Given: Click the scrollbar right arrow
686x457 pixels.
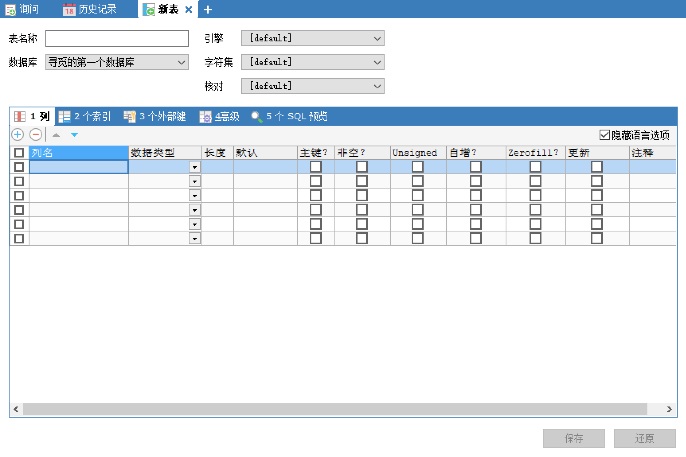Looking at the screenshot, I should [x=669, y=409].
